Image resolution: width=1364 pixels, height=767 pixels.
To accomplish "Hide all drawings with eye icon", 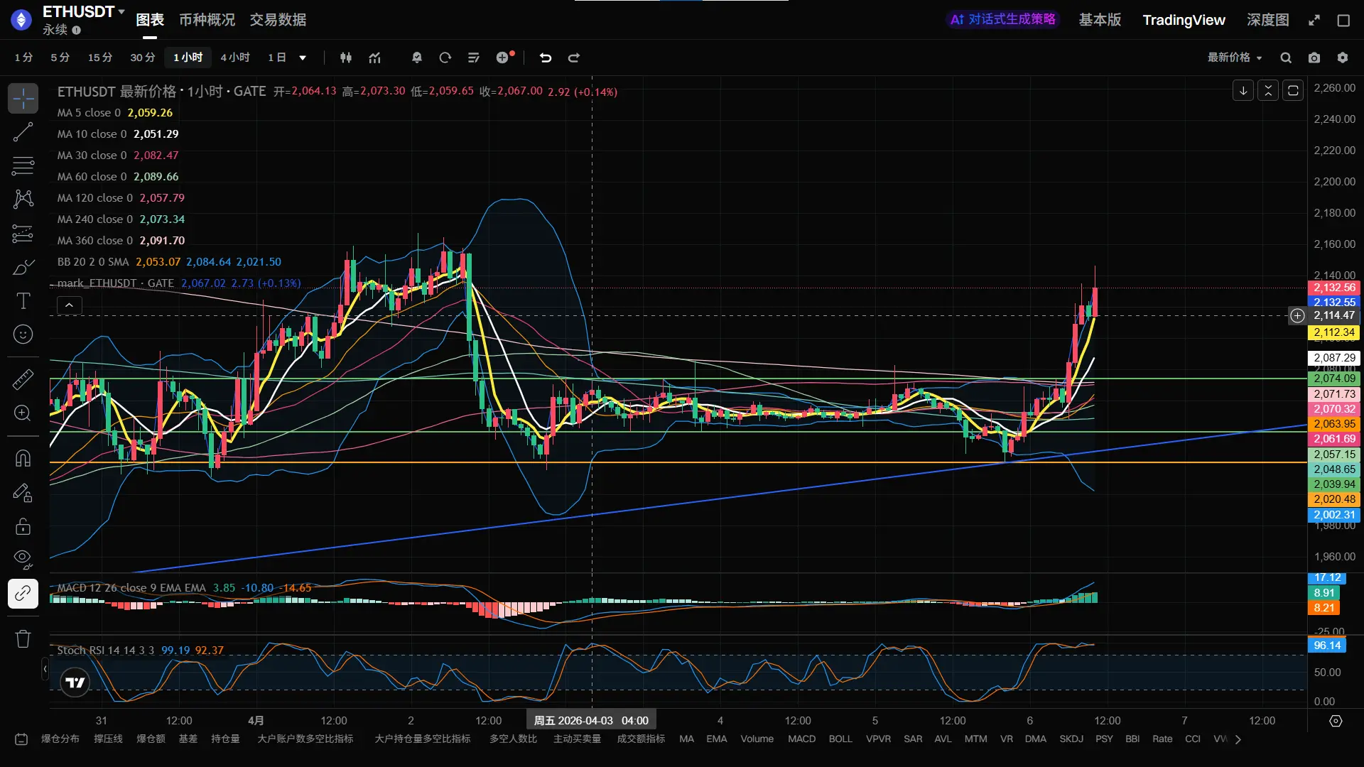I will tap(23, 559).
